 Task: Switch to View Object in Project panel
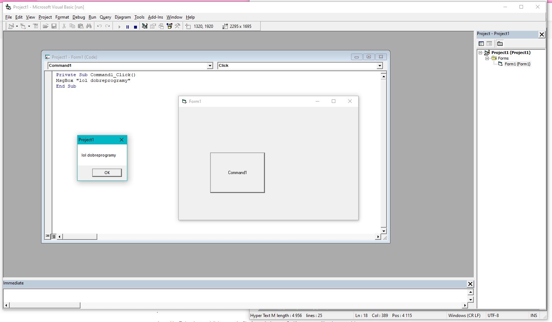(x=489, y=43)
